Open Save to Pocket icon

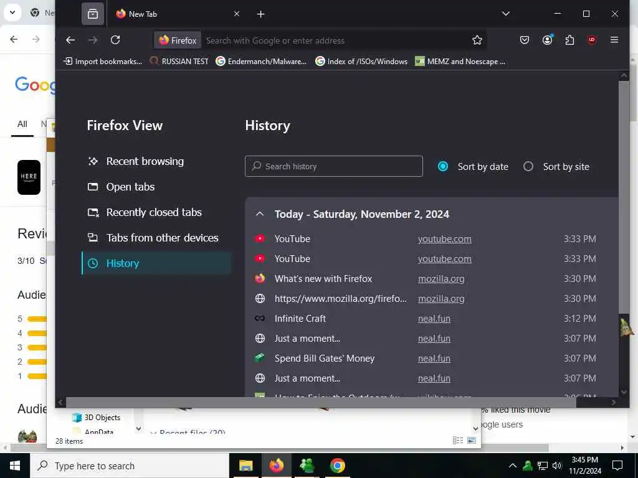point(525,40)
